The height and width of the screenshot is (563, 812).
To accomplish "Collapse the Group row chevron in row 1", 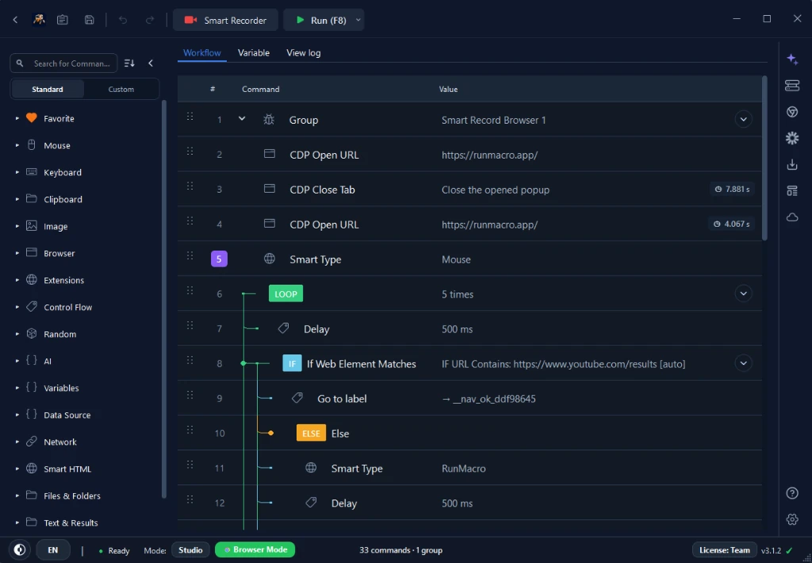I will click(242, 119).
